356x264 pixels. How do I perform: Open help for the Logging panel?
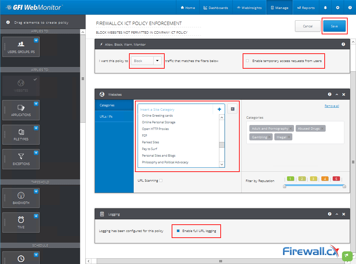point(329,214)
